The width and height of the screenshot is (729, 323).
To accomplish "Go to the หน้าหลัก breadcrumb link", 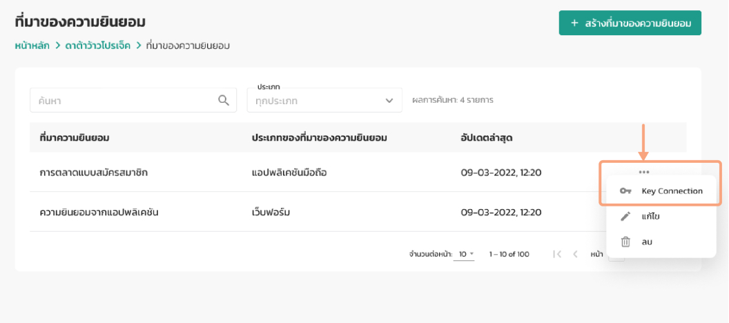I will coord(32,46).
